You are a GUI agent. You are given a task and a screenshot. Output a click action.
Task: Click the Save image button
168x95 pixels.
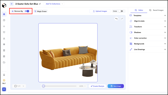(116, 86)
